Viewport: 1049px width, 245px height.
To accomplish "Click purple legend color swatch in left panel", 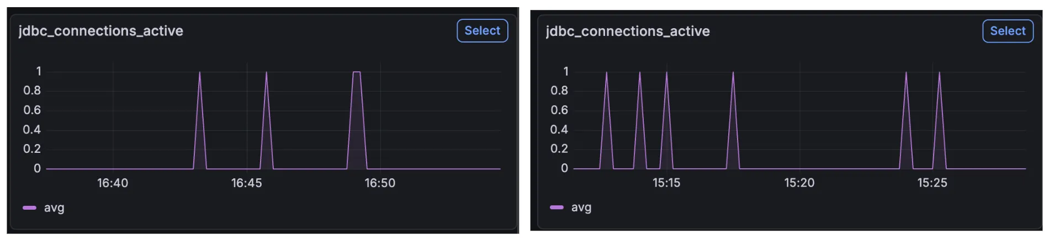I will (x=29, y=208).
